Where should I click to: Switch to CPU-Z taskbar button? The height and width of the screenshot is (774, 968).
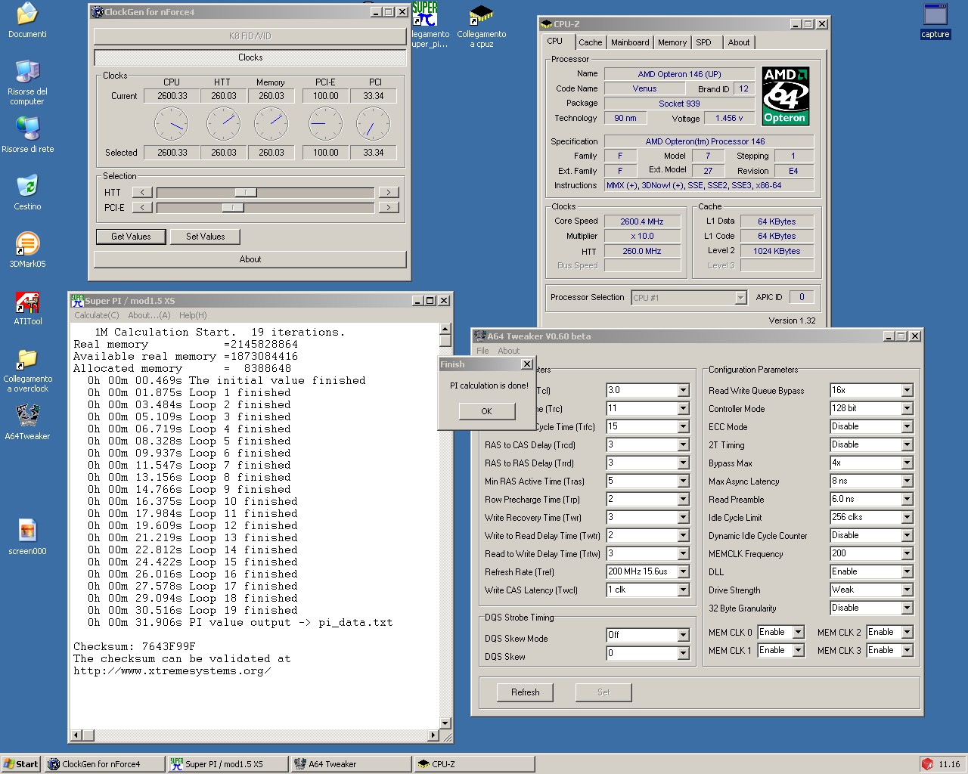[474, 764]
